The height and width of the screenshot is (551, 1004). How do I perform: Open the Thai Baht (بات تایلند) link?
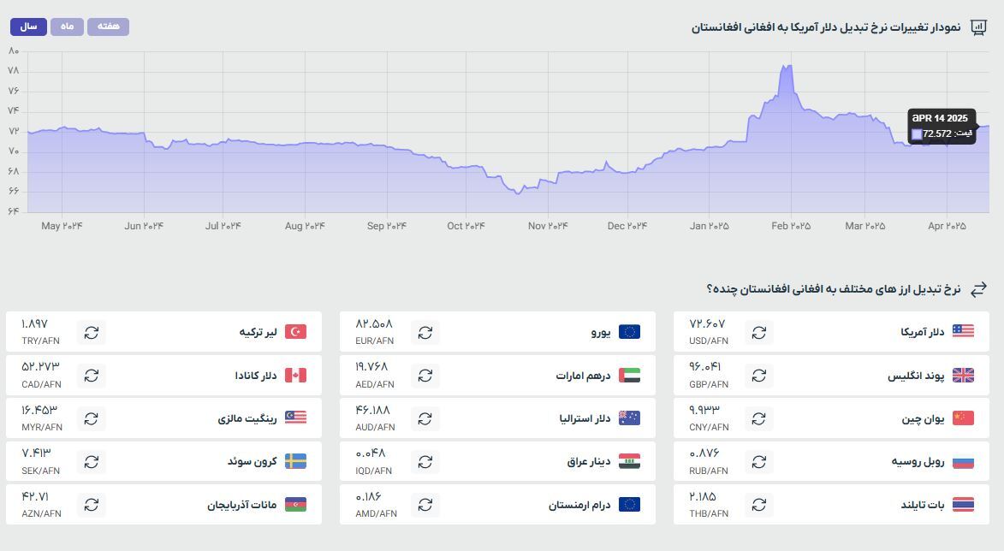coord(922,505)
